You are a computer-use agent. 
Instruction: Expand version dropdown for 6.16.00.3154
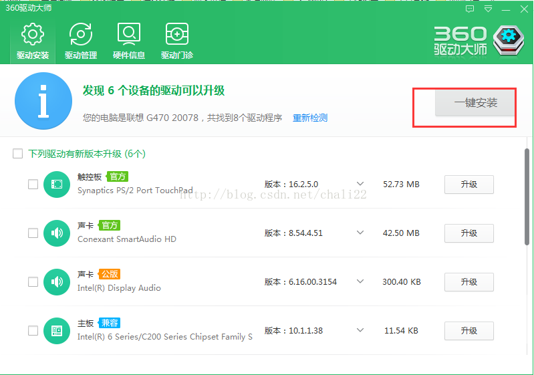pos(360,281)
